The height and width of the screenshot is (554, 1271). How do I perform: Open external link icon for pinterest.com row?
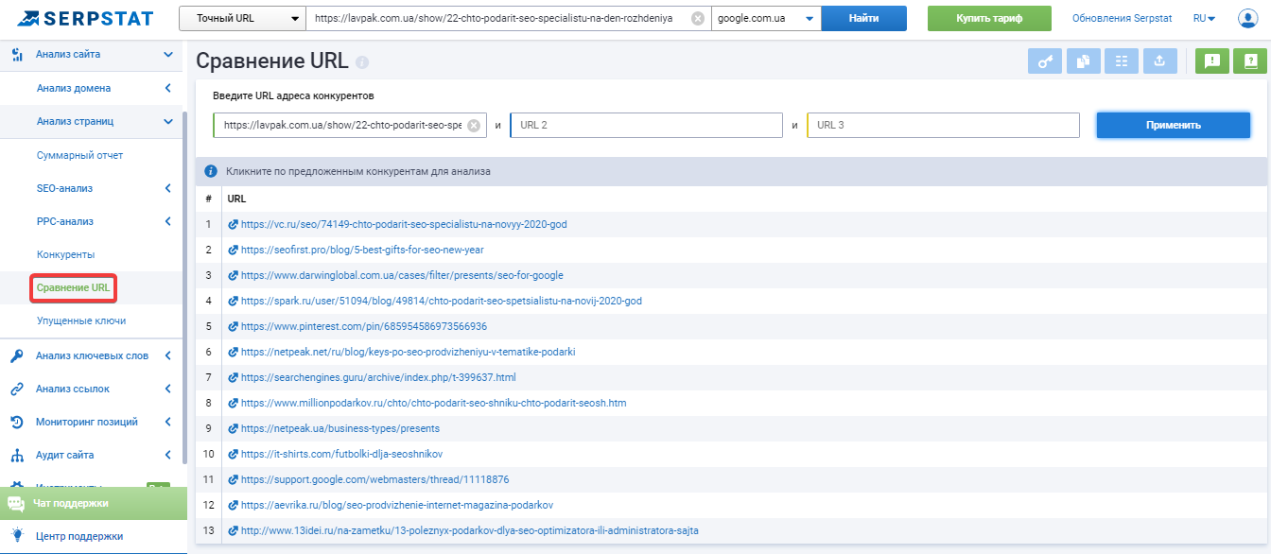click(234, 326)
